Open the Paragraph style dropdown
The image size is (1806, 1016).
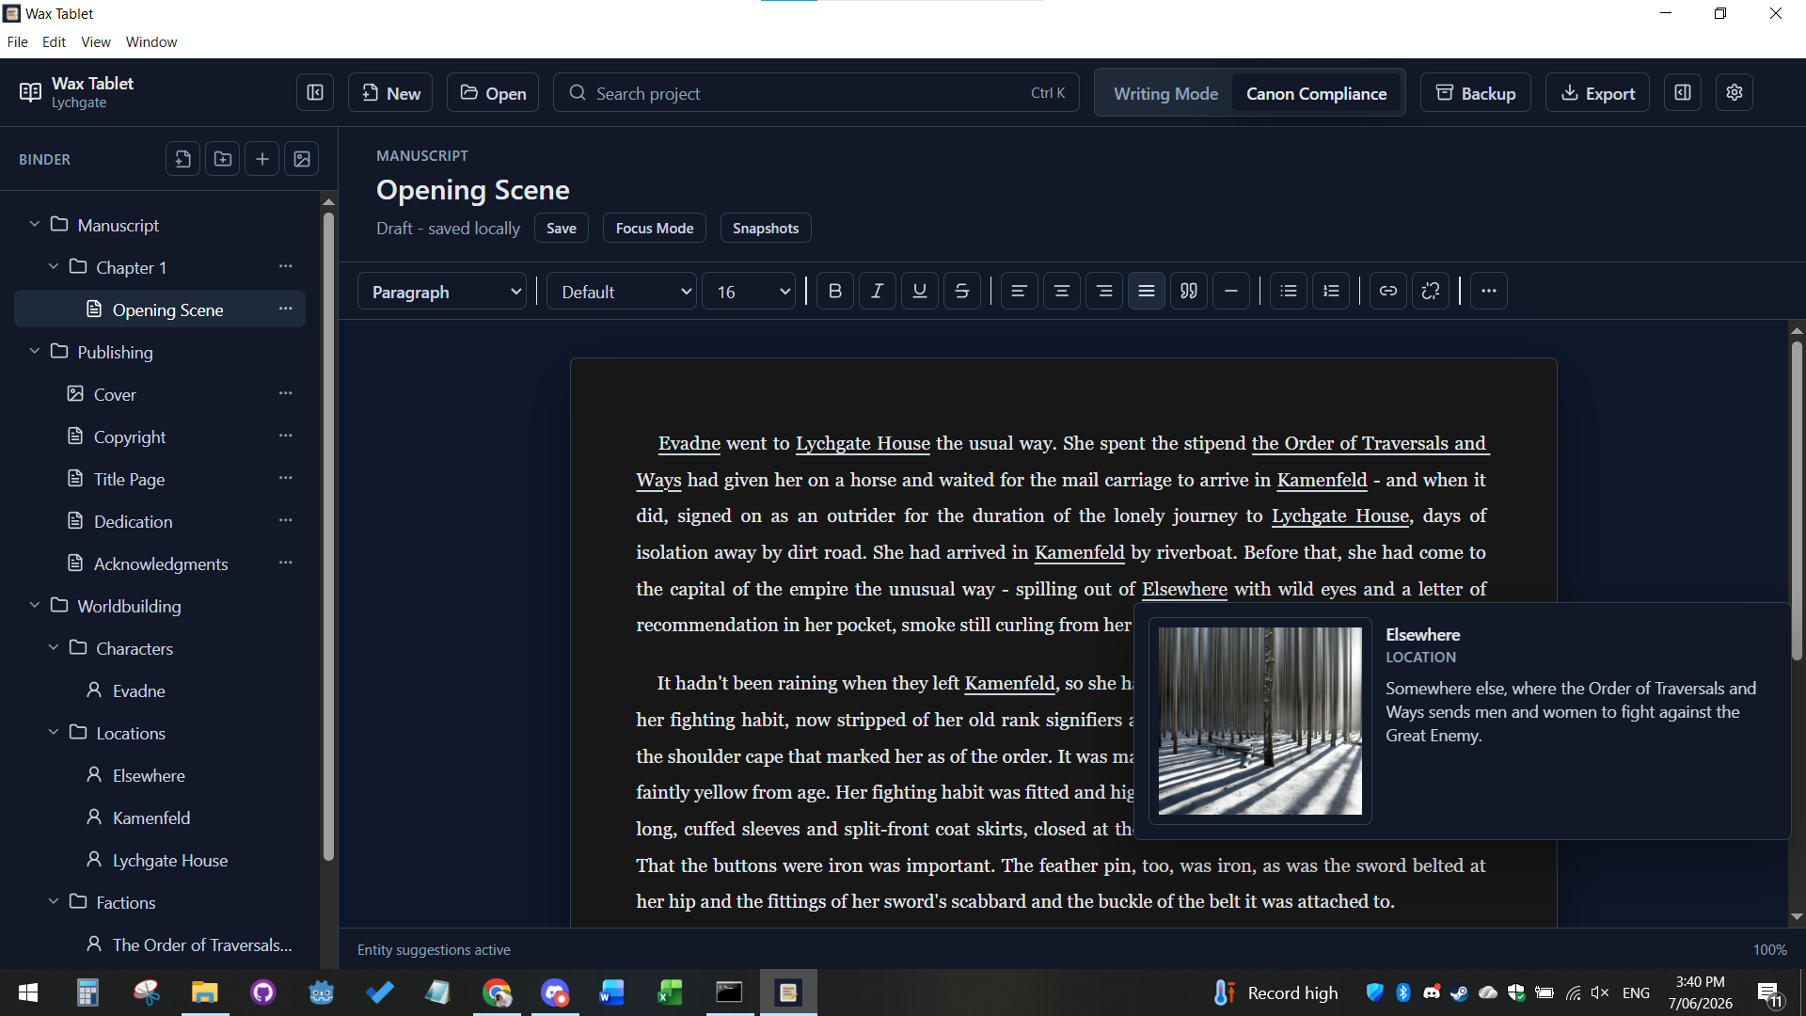point(442,292)
